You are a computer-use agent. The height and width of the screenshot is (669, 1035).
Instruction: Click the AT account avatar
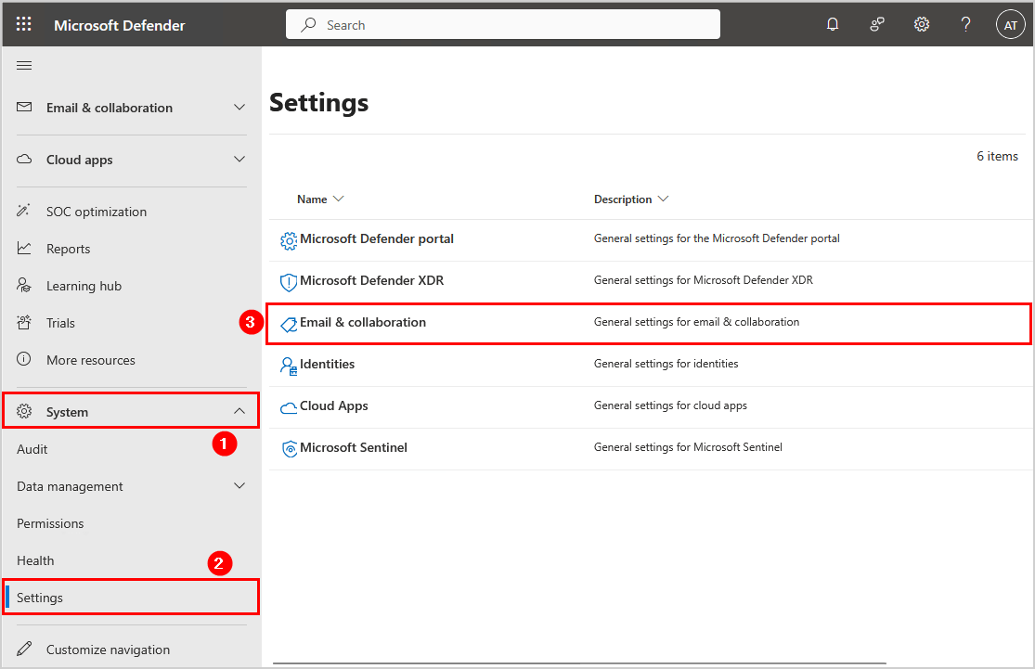click(x=1010, y=25)
